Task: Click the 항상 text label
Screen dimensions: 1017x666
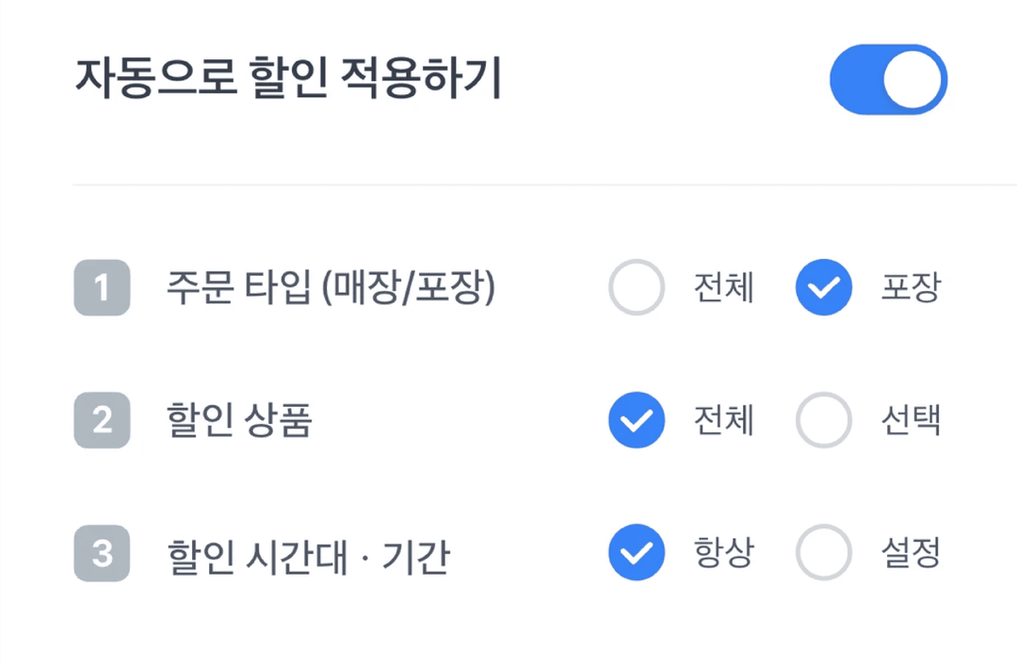Action: 723,554
